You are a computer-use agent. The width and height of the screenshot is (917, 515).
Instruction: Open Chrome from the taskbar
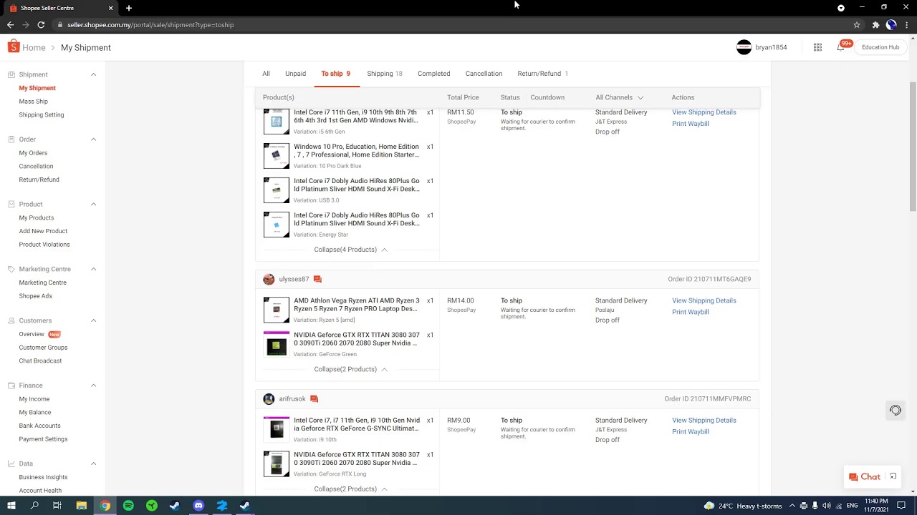[x=105, y=506]
